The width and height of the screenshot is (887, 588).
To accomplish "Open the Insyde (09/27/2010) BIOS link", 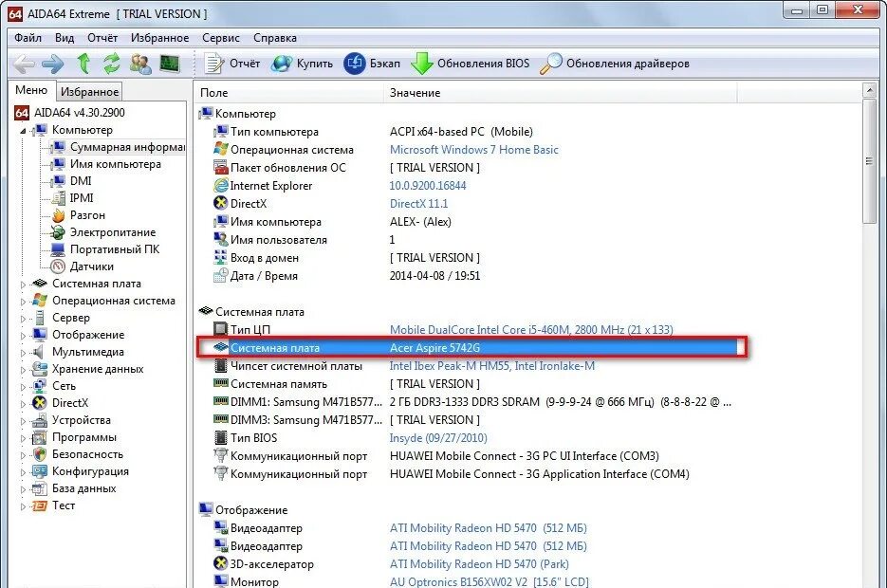I will [x=438, y=438].
